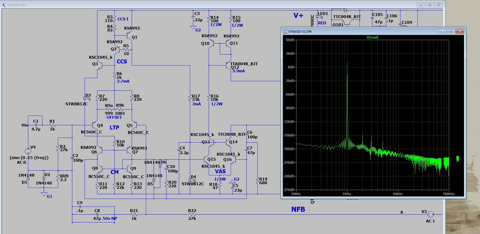Select voltage source V4 symbol
Image resolution: width=480 pixels, height=234 pixels.
[28, 151]
